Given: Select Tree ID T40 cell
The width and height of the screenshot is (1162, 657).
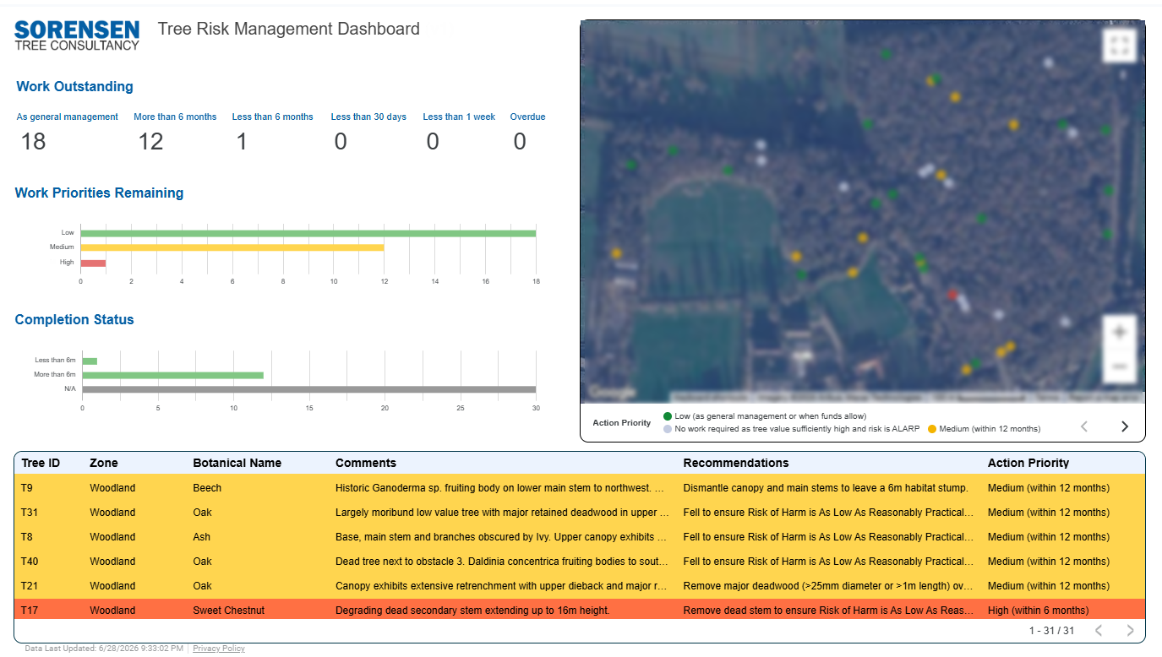Looking at the screenshot, I should click(x=30, y=562).
